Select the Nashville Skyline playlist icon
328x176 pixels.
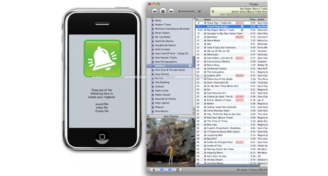(152, 41)
